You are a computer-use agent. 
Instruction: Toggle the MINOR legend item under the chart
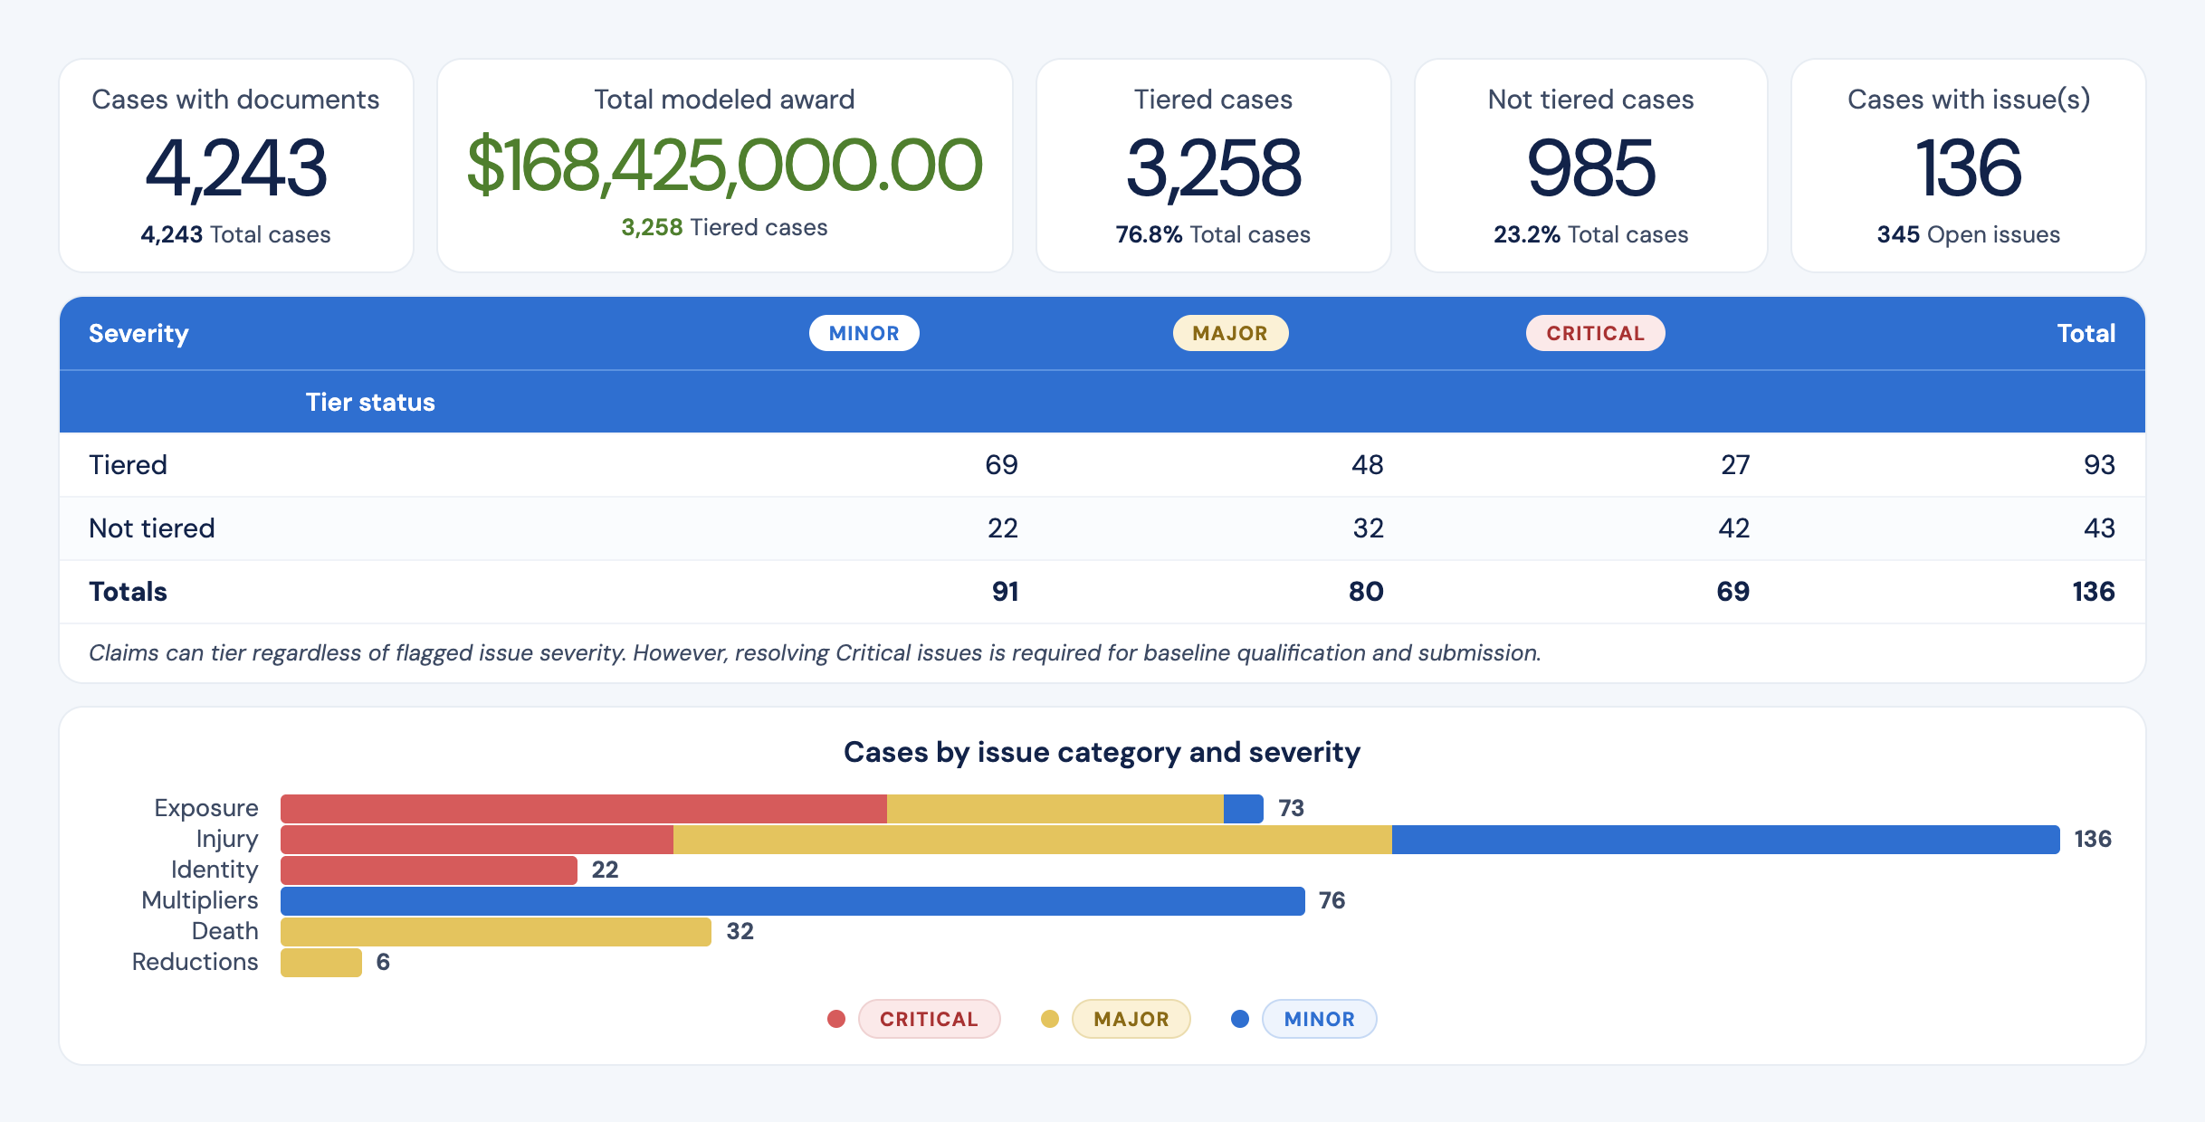click(x=1319, y=1019)
